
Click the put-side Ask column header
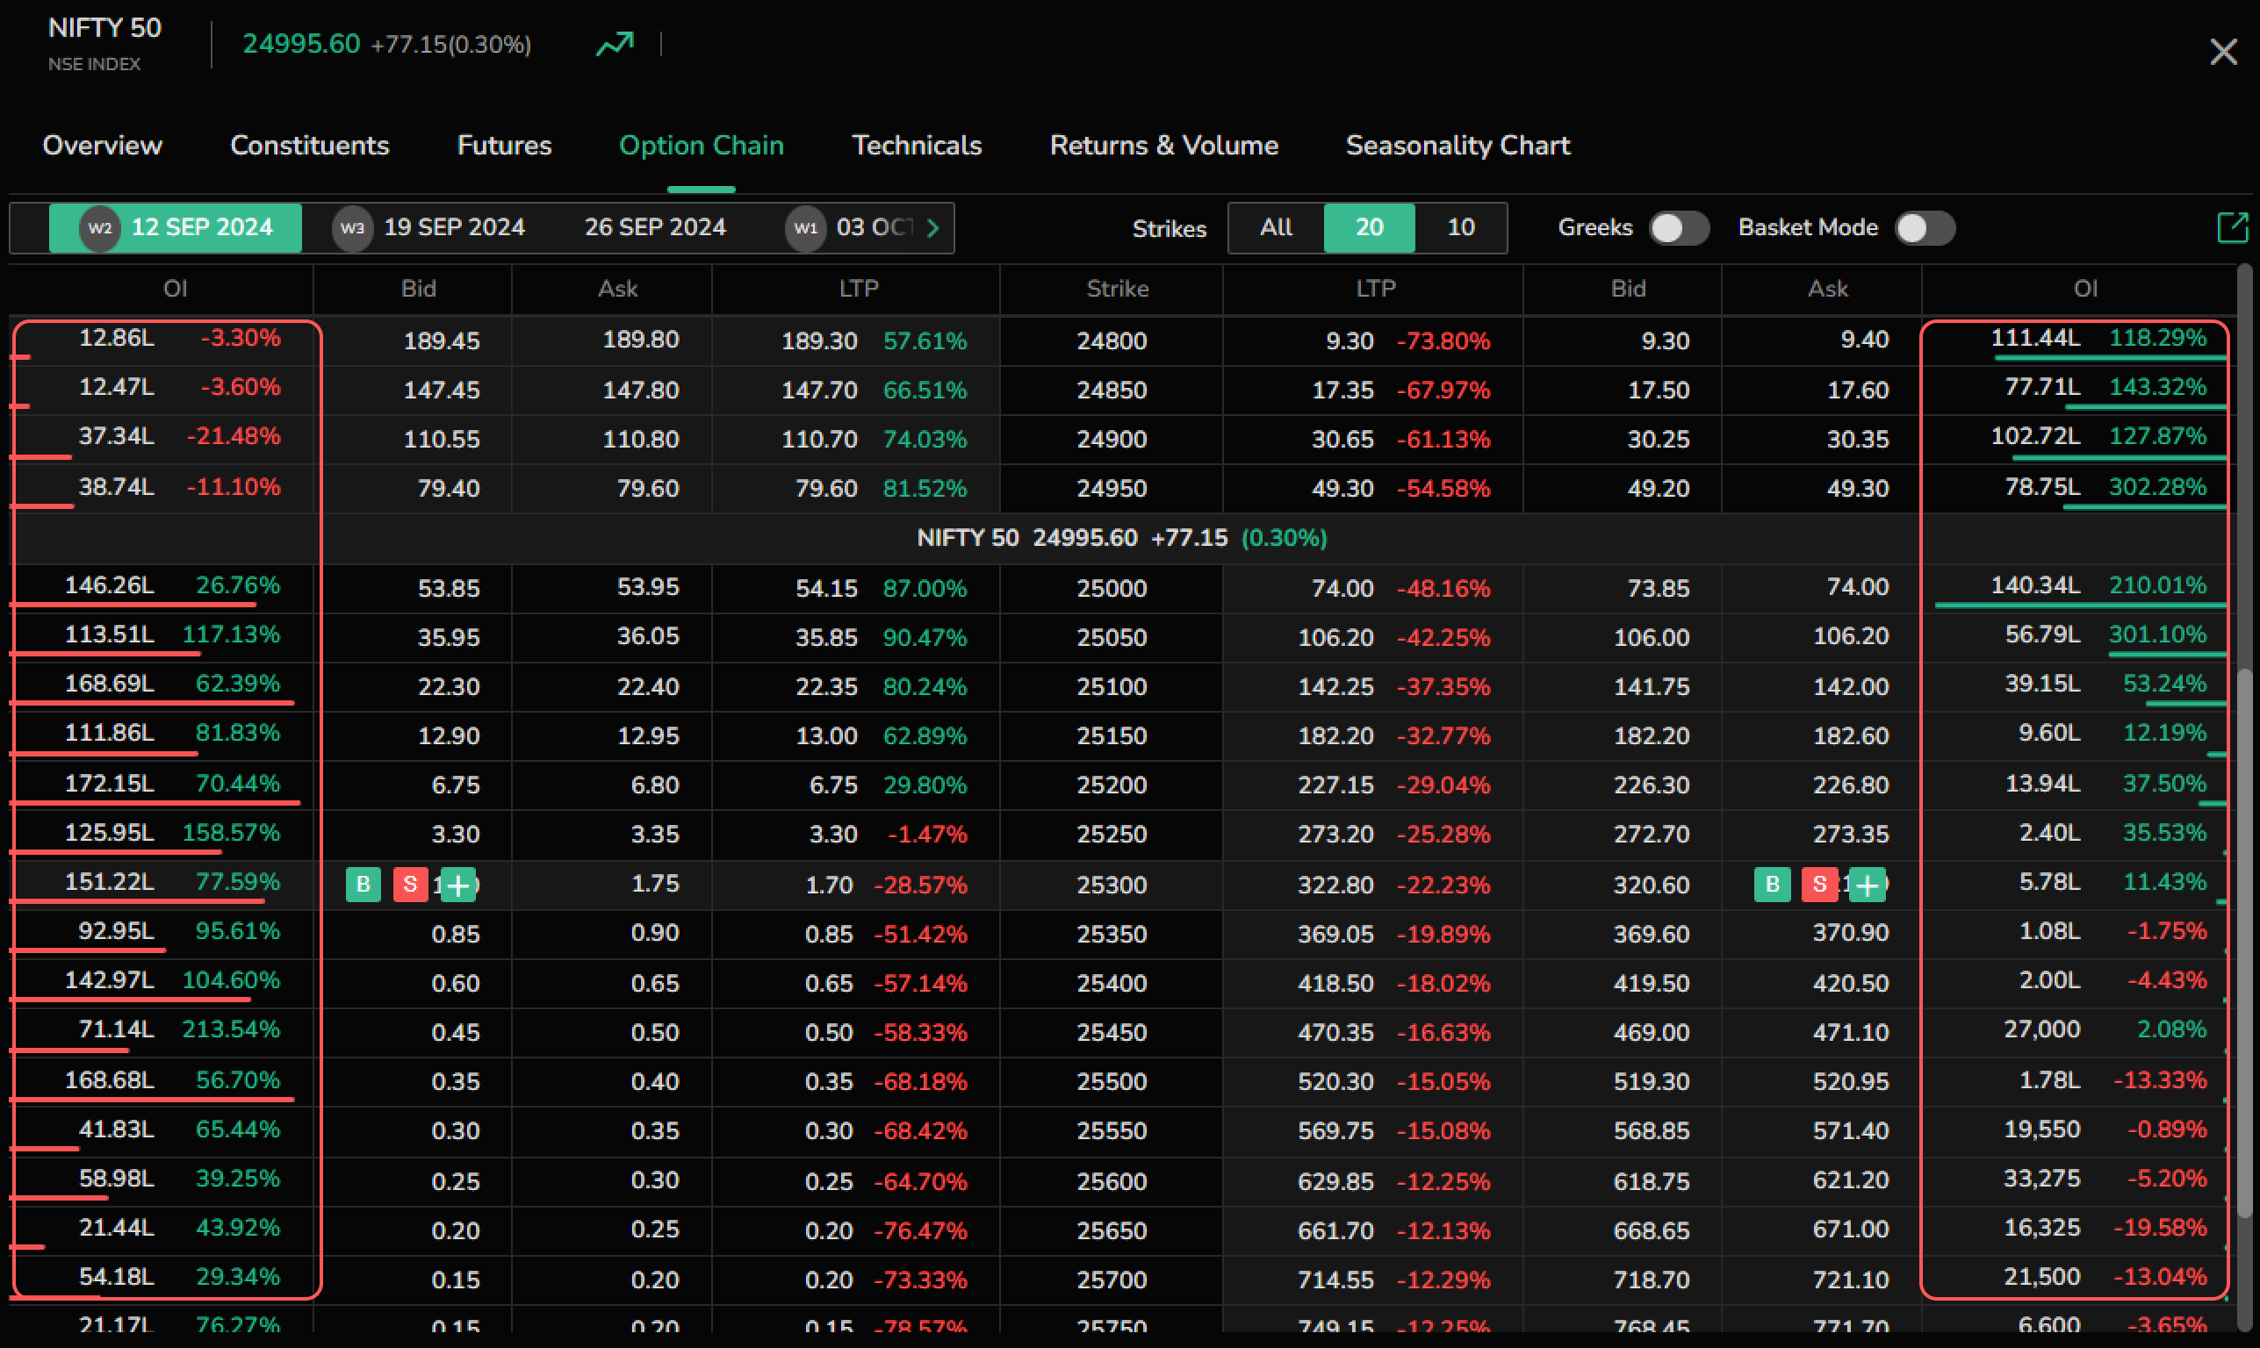click(1827, 289)
